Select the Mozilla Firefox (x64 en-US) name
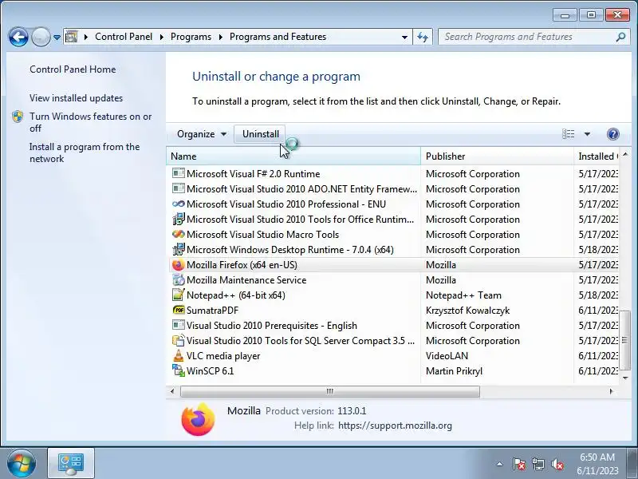Viewport: 638px width, 479px height. click(242, 265)
